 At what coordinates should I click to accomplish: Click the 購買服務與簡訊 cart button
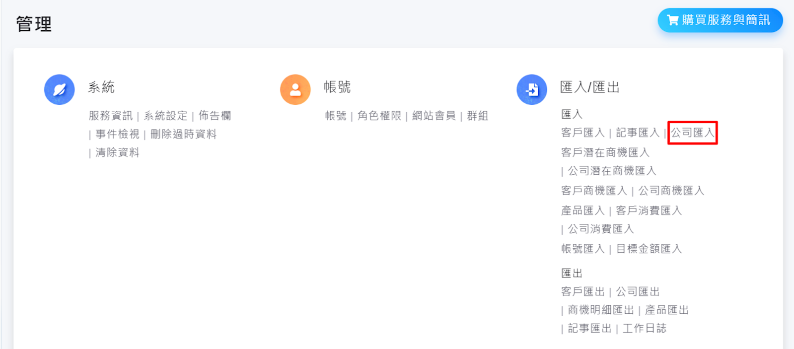tap(720, 20)
